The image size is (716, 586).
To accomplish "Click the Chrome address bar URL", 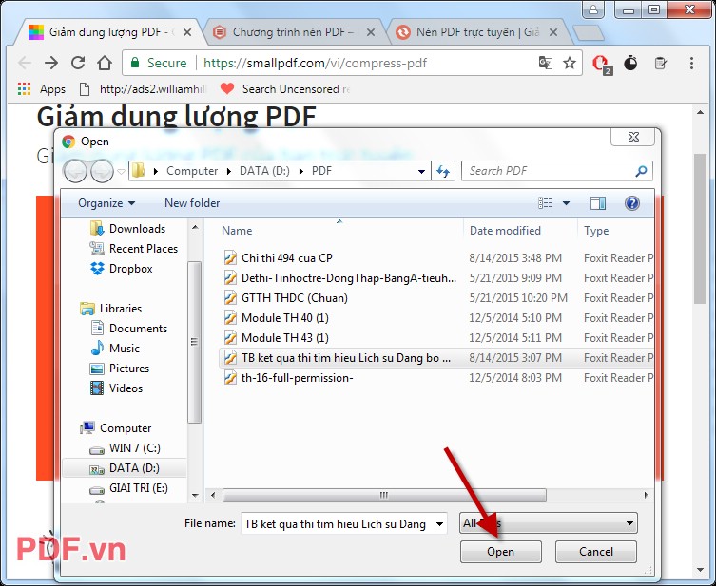I will pyautogui.click(x=315, y=63).
